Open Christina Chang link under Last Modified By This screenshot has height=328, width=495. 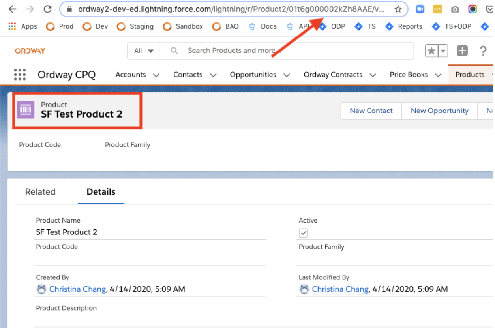pyautogui.click(x=340, y=289)
